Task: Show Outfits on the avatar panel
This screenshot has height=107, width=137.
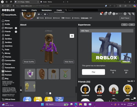Action: tap(29, 62)
